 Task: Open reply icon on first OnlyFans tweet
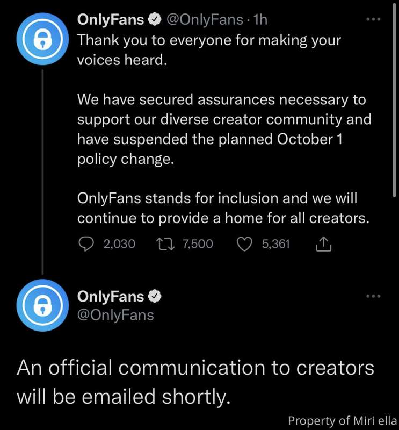click(x=86, y=244)
